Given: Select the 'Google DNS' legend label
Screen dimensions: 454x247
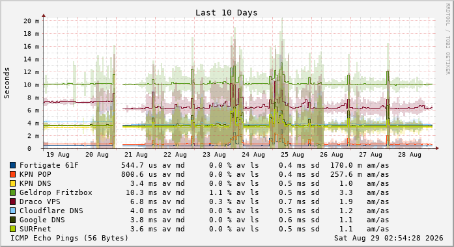Looking at the screenshot, I should coord(42,220).
